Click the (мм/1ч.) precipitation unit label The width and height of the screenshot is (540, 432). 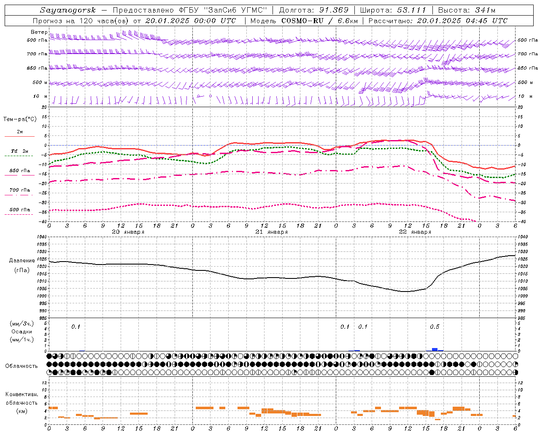[x=22, y=340]
